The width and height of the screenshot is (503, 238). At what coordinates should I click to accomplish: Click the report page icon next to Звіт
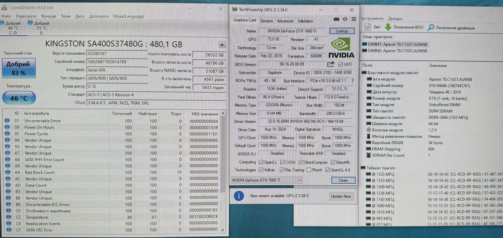367,27
